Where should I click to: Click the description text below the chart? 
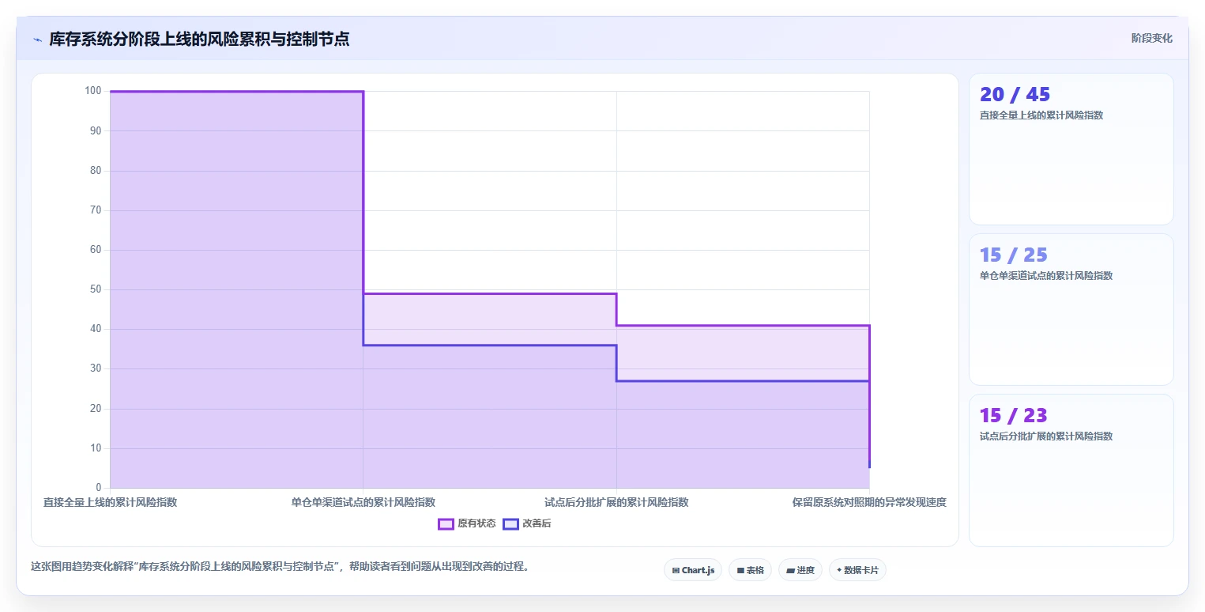coord(280,566)
